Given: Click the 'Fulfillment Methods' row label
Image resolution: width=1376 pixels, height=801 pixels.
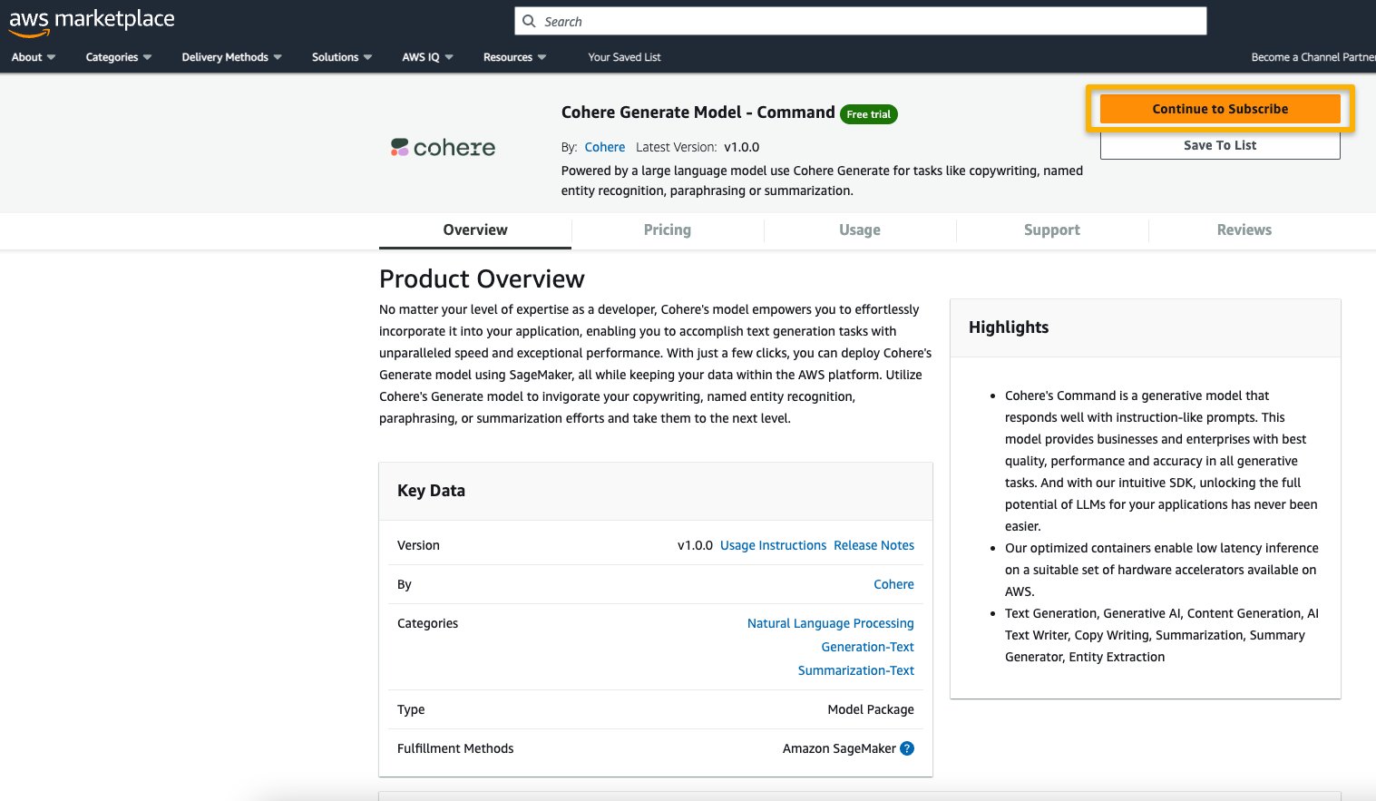Looking at the screenshot, I should coord(455,748).
